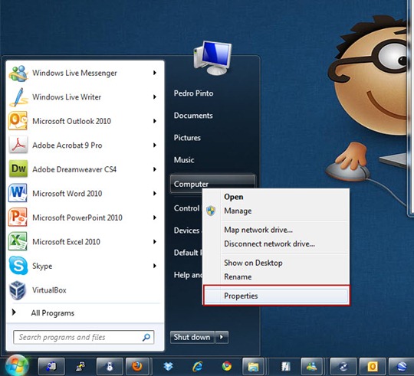Launch Windows Live Messenger from Start menu

(x=85, y=73)
